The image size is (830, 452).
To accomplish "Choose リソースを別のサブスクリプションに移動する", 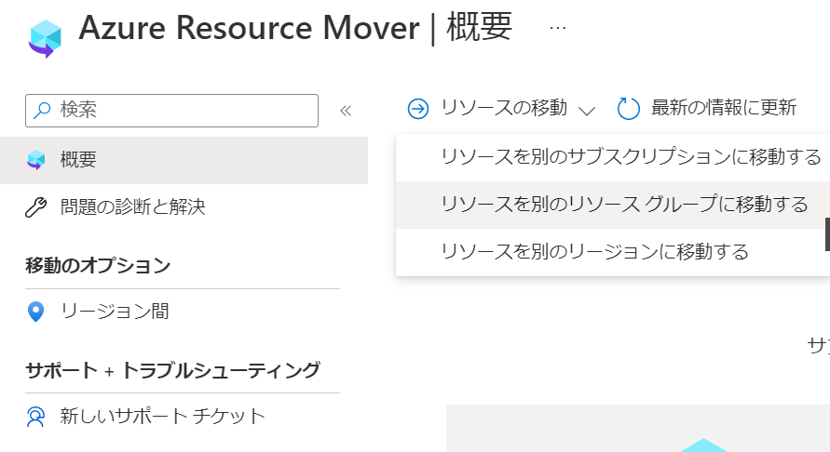I will click(x=613, y=157).
